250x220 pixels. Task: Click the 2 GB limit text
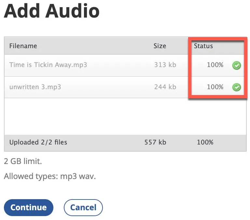(x=23, y=161)
